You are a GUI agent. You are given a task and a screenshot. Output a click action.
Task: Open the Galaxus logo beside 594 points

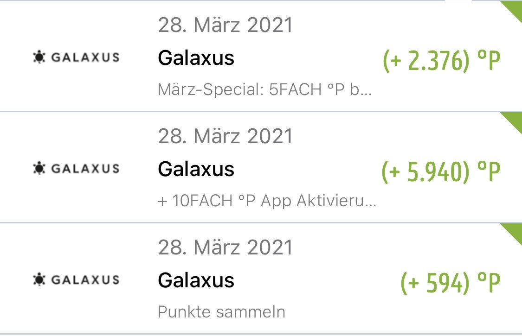tap(76, 279)
